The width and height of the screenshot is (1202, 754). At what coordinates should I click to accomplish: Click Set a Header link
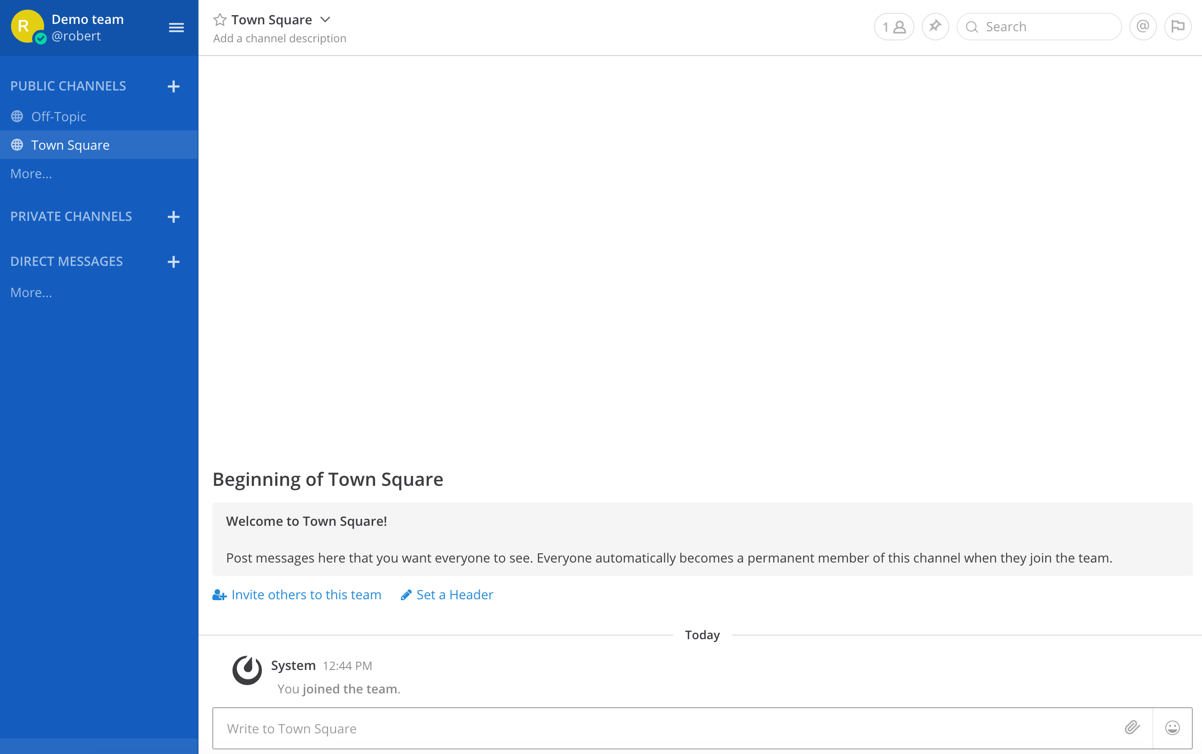[447, 594]
